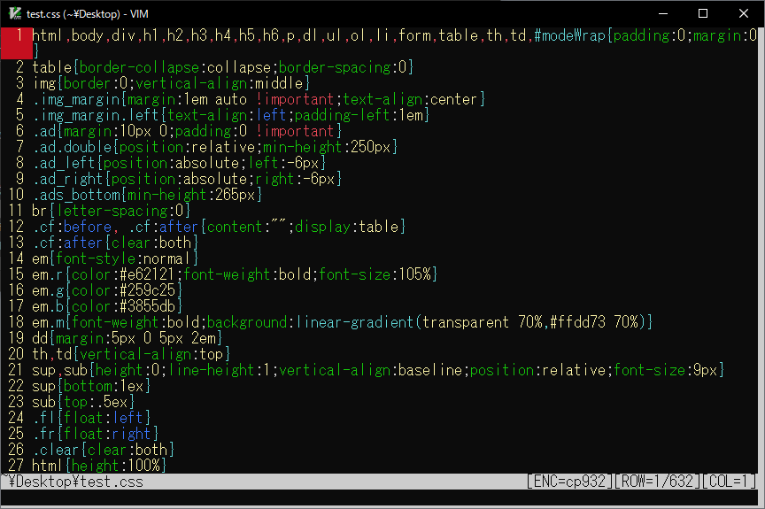Click '#modeWrap' selector on line 1
Viewport: 765px width, 509px height.
pos(570,35)
